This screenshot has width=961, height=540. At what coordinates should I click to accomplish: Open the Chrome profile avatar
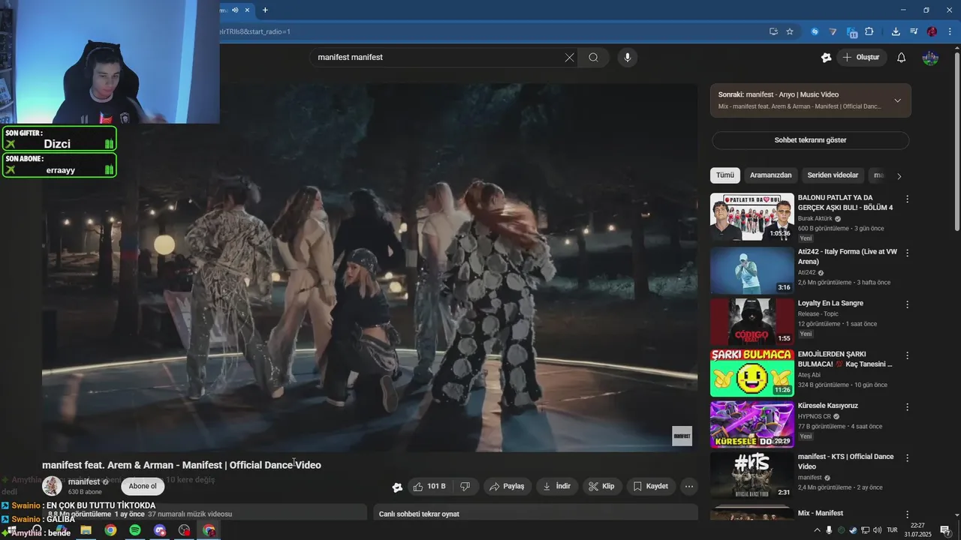[932, 31]
